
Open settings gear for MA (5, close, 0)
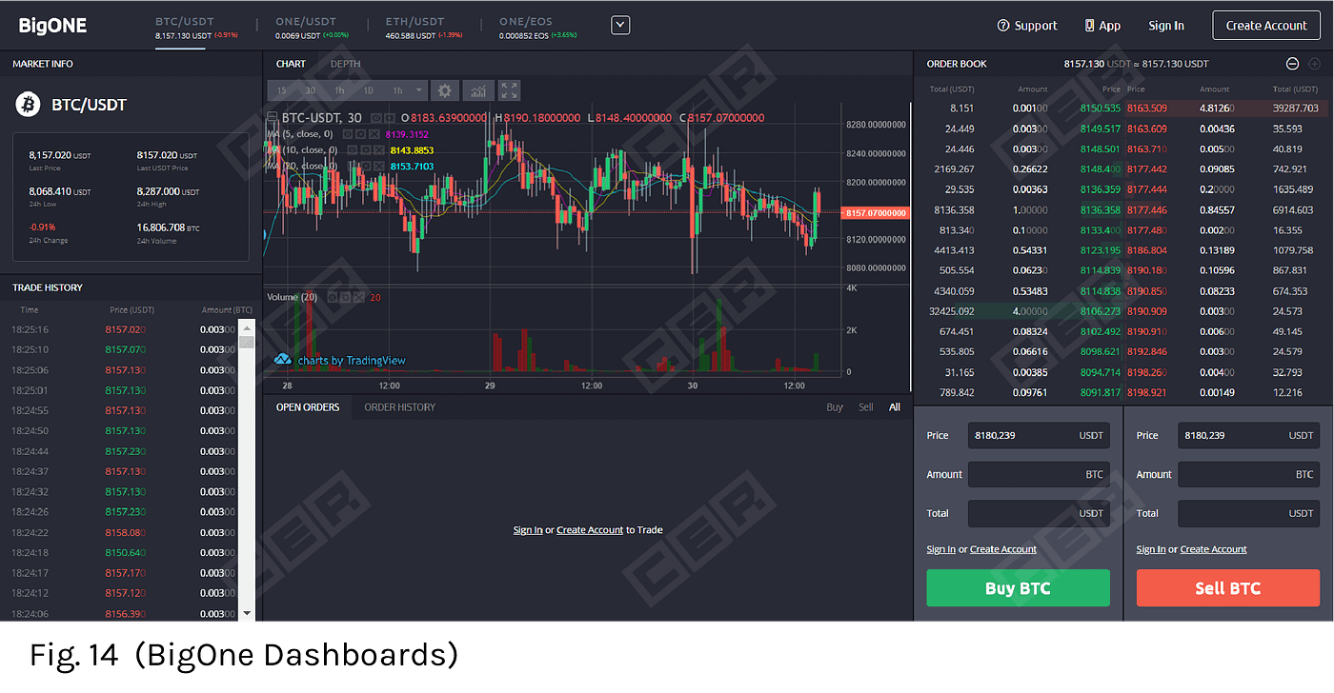(x=360, y=134)
